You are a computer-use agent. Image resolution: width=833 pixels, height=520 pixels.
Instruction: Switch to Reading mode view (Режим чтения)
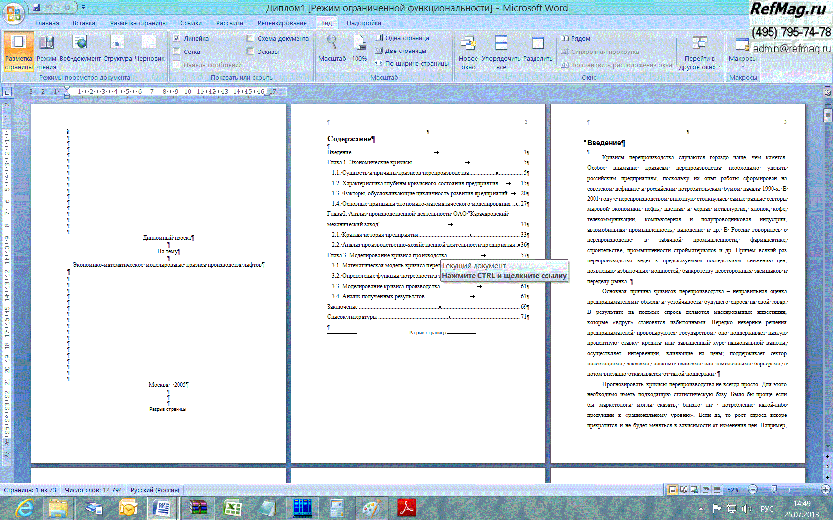[46, 52]
